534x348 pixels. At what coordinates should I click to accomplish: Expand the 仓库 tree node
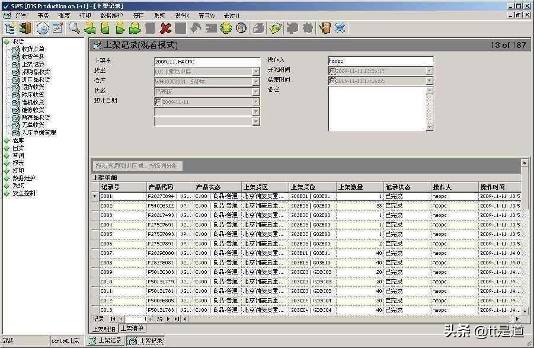(x=7, y=141)
